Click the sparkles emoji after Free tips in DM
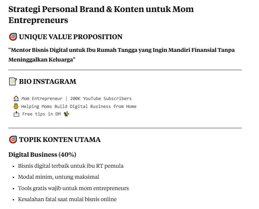The width and height of the screenshot is (259, 209). point(67,114)
